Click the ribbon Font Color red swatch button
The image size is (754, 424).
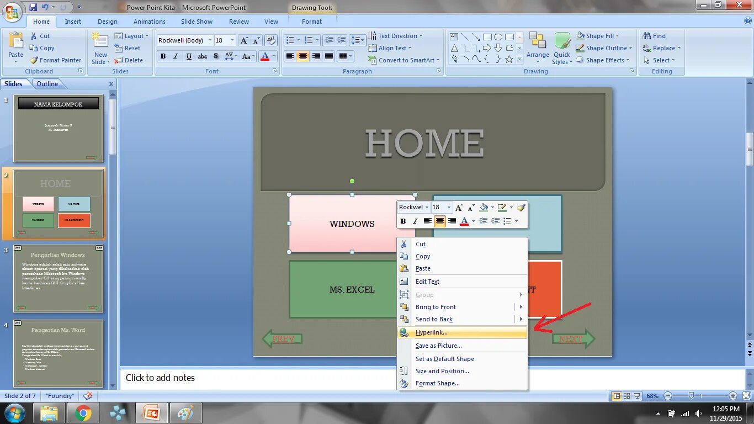tap(264, 56)
